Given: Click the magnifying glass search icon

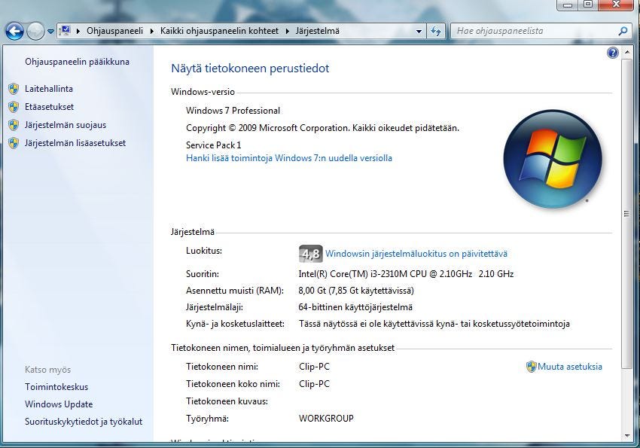Looking at the screenshot, I should pyautogui.click(x=623, y=31).
